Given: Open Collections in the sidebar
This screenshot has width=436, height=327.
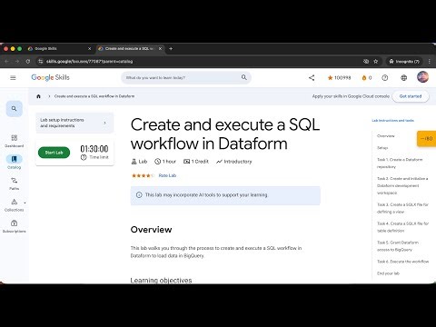Looking at the screenshot, I should [15, 205].
